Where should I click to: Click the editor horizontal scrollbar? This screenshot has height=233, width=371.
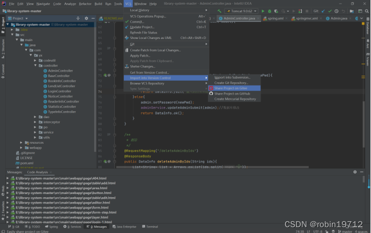[x=212, y=167]
